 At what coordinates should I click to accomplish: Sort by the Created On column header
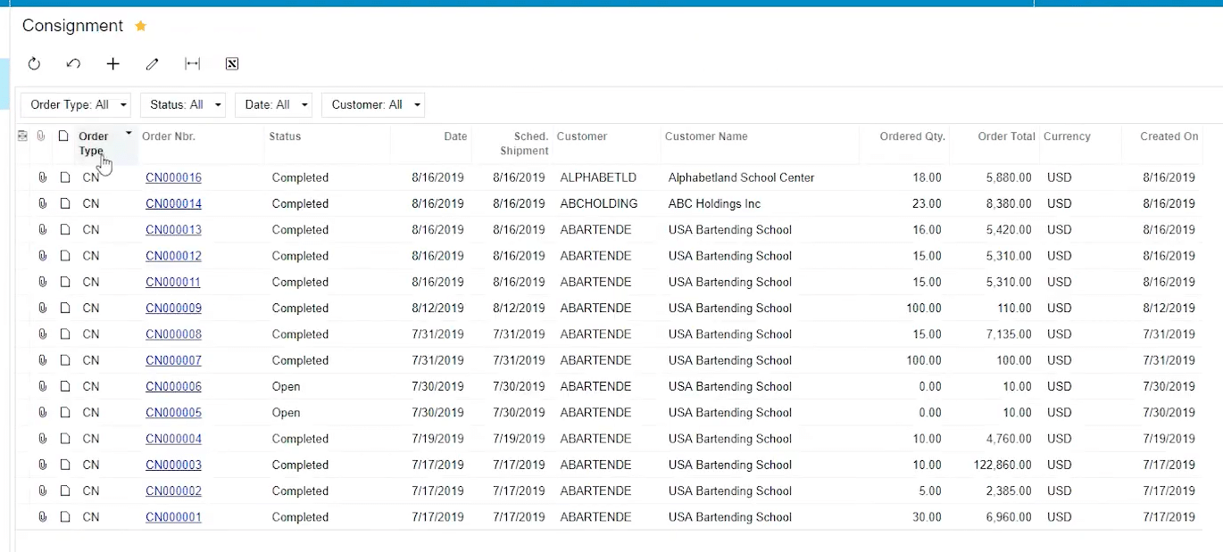tap(1169, 136)
